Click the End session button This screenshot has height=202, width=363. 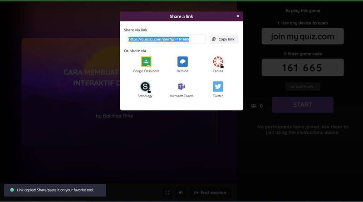tap(210, 192)
